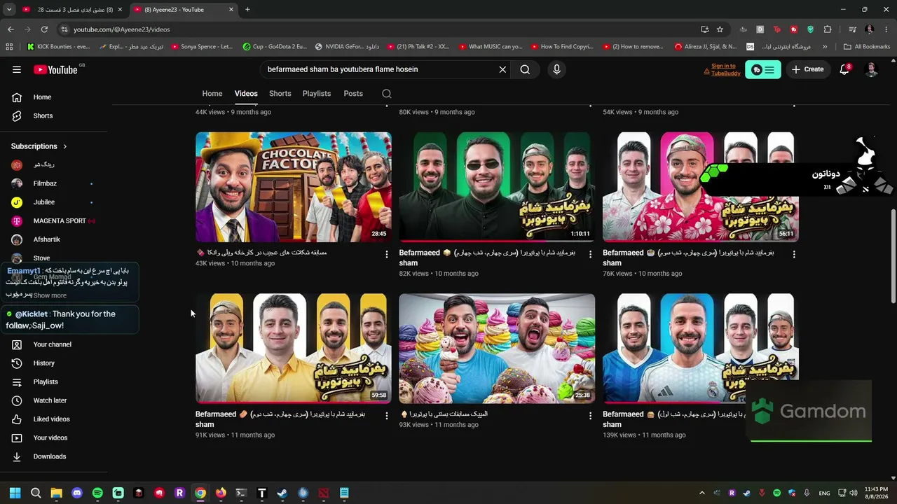This screenshot has height=504, width=897.
Task: Show the hidden bookmarks overflow
Action: [825, 47]
